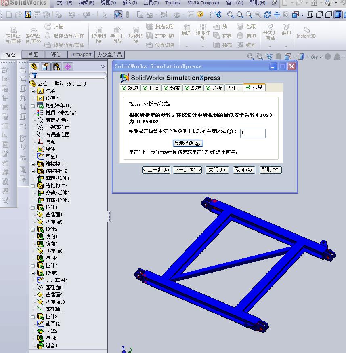
Task: Click the 包覆 wrap tool
Action: [x=246, y=27]
